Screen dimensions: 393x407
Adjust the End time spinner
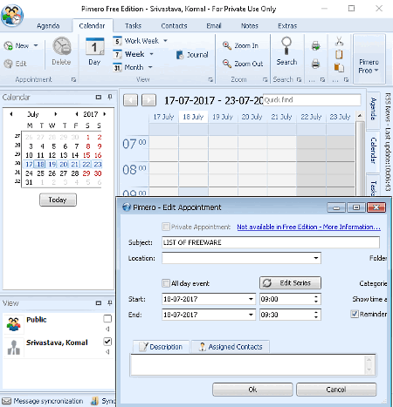click(x=316, y=315)
